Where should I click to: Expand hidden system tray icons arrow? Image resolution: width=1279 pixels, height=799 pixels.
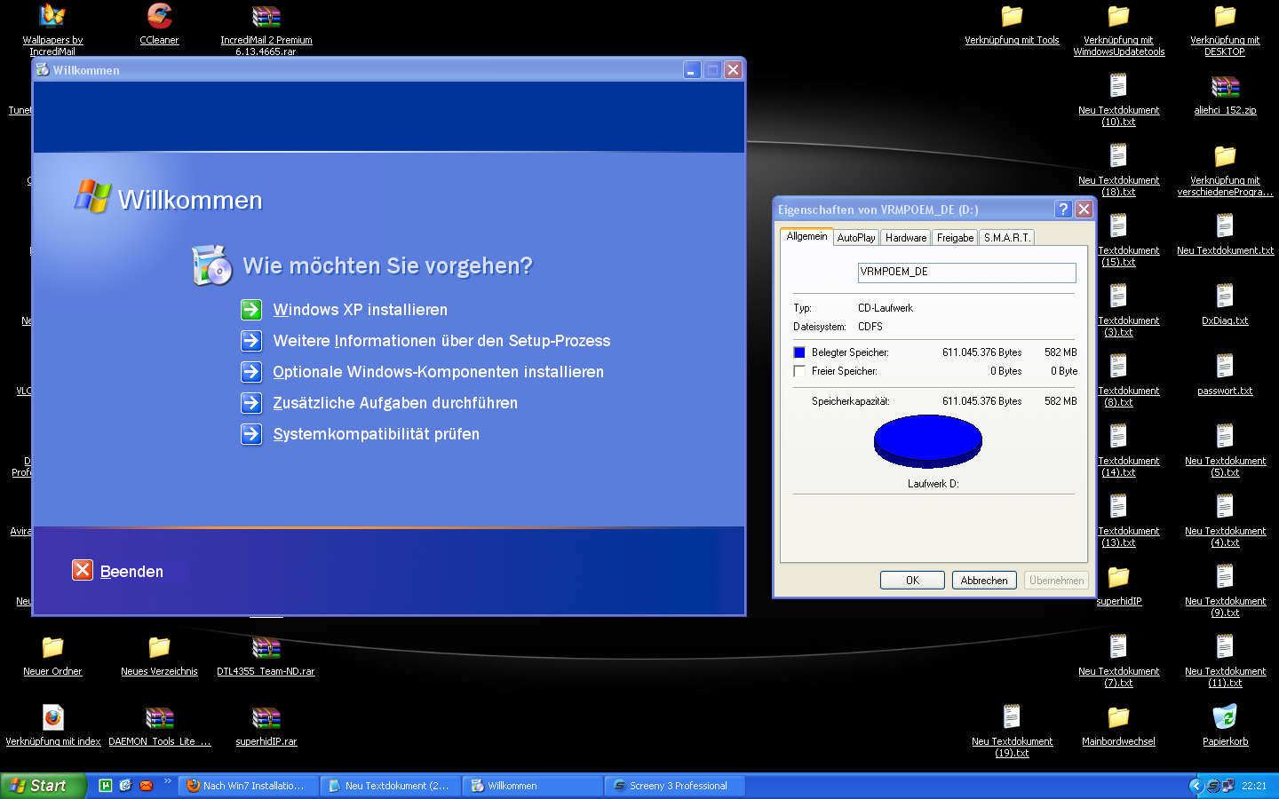point(1196,786)
